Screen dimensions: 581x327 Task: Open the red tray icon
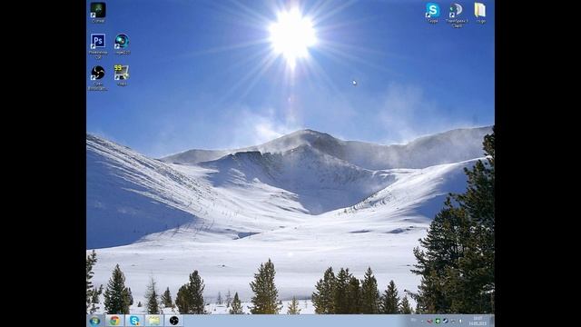[429, 321]
